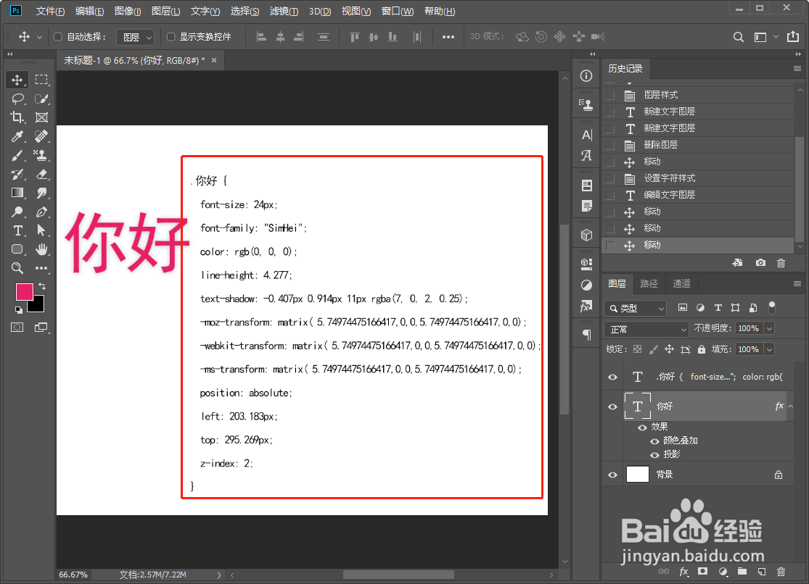
Task: Select the Horizontal Type tool
Action: point(17,230)
